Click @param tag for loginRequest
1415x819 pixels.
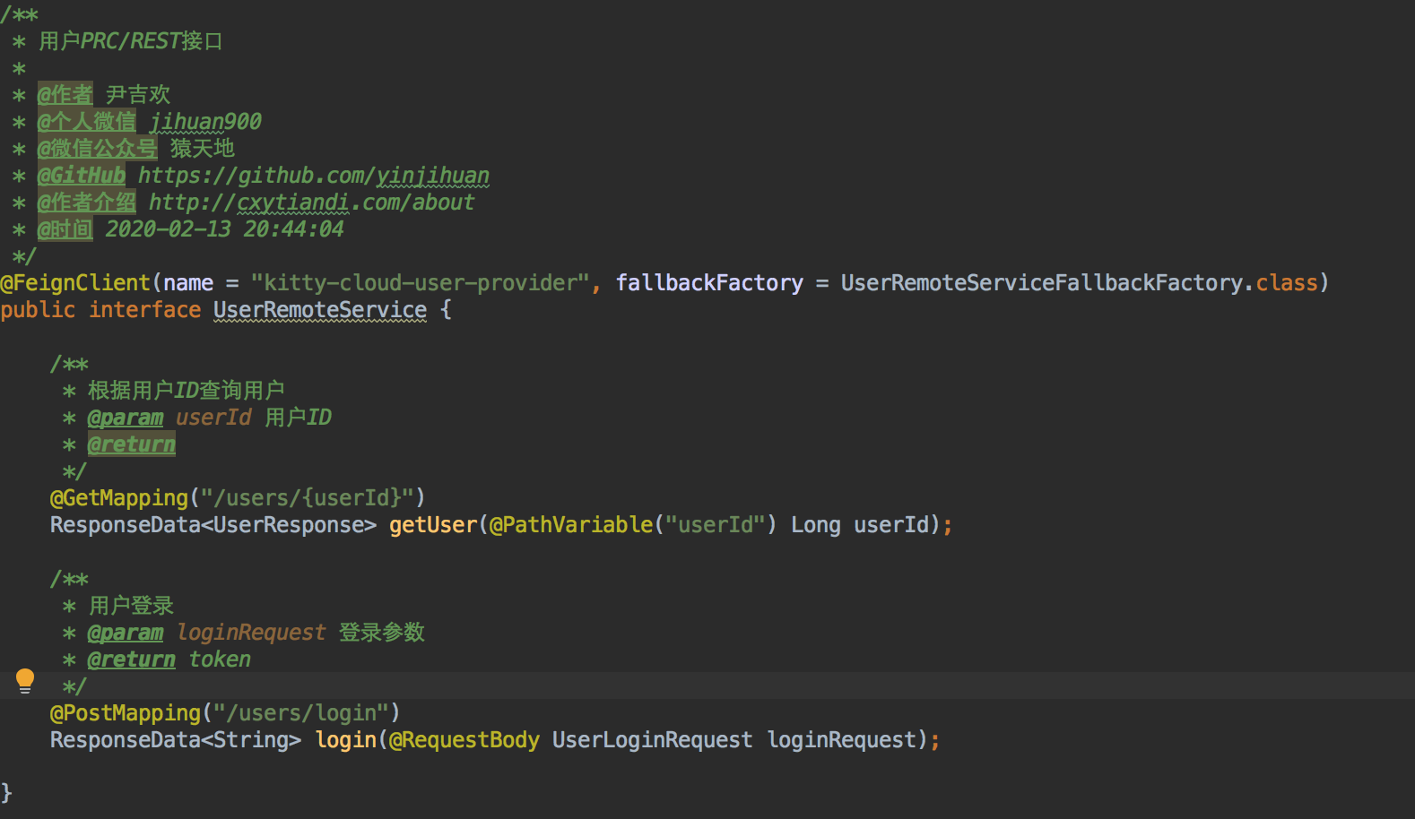coord(126,633)
